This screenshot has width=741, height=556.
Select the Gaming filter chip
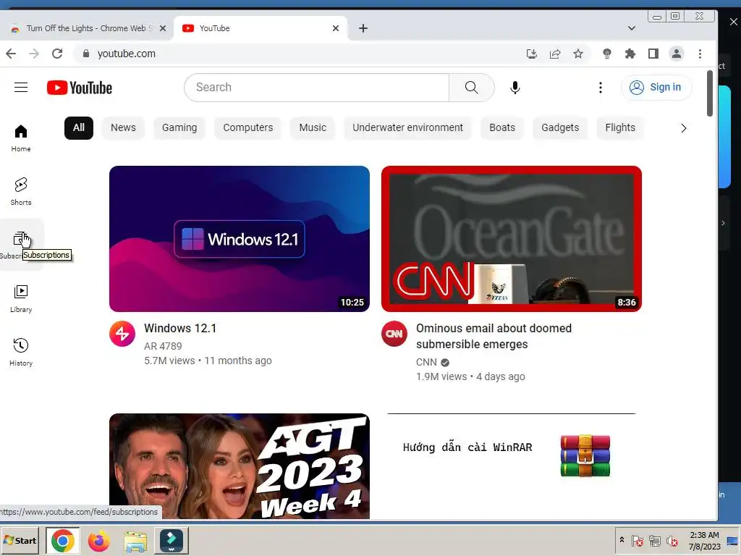[x=179, y=128]
